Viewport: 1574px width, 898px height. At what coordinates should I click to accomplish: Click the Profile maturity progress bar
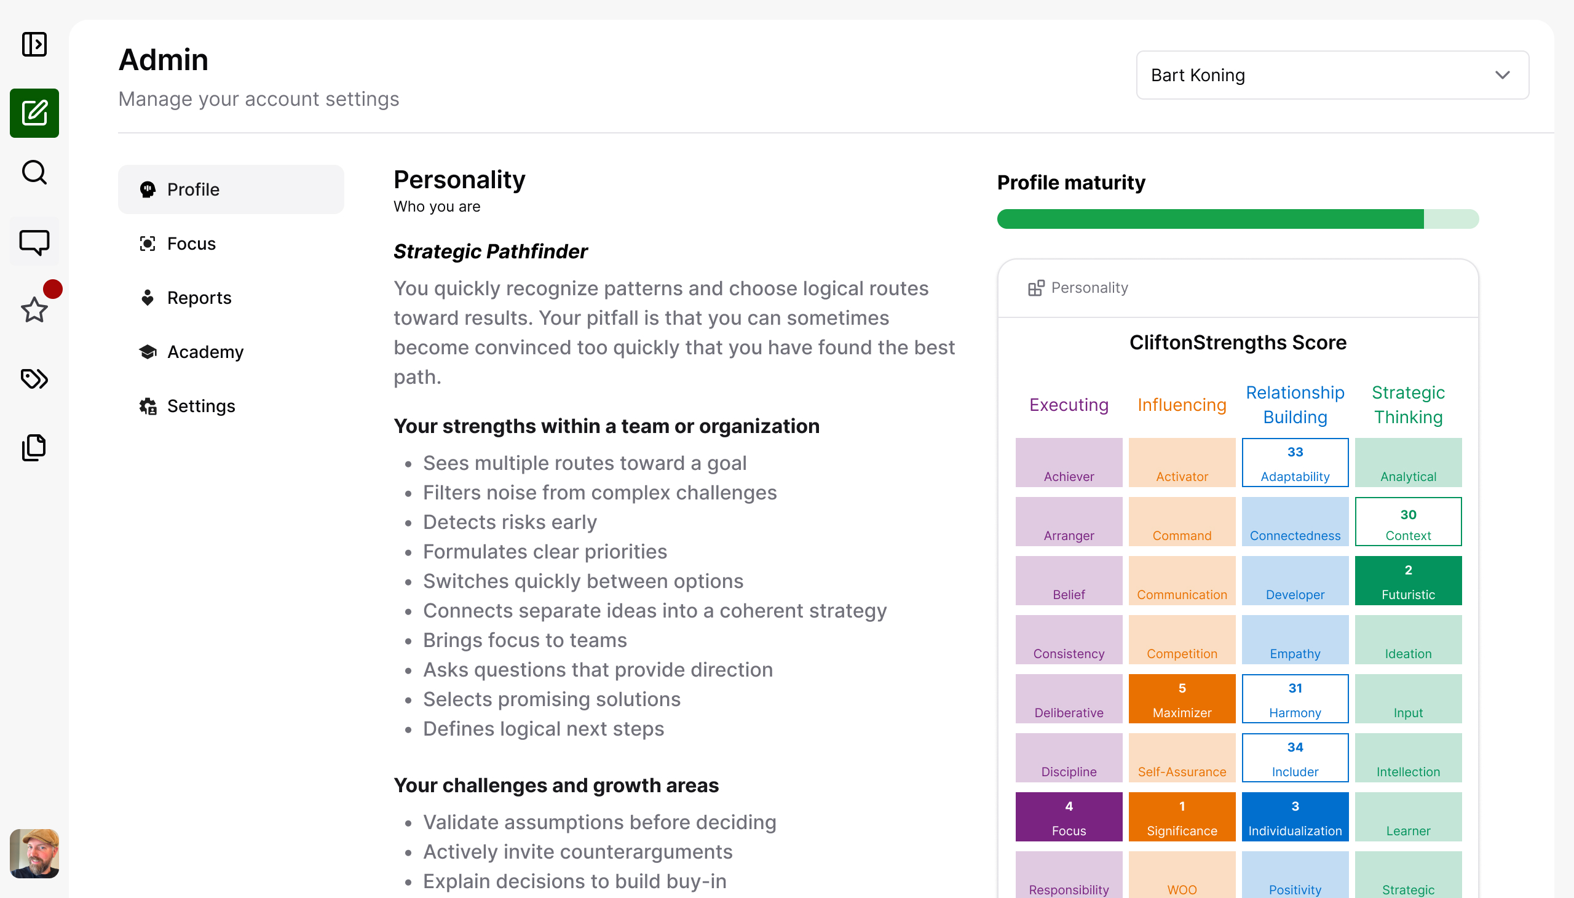point(1238,219)
